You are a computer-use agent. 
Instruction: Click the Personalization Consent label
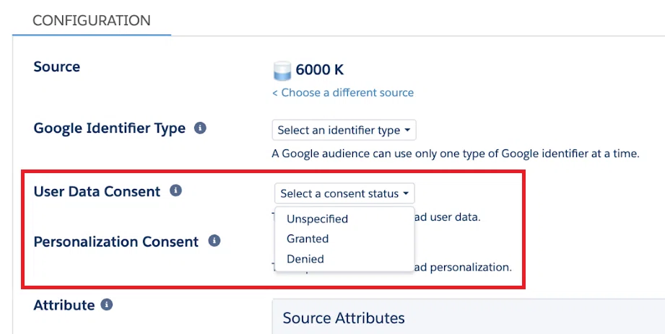[x=116, y=242]
